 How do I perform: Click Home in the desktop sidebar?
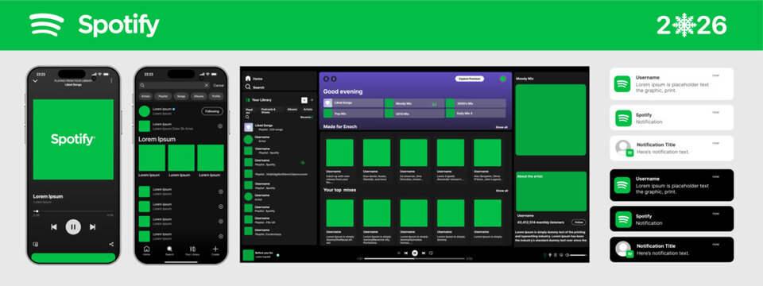[254, 79]
